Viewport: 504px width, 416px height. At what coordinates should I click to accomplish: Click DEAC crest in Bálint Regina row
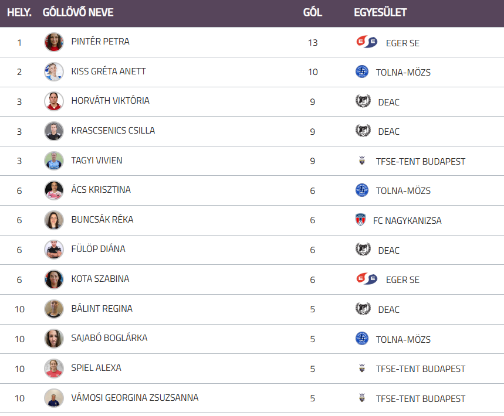click(x=363, y=309)
